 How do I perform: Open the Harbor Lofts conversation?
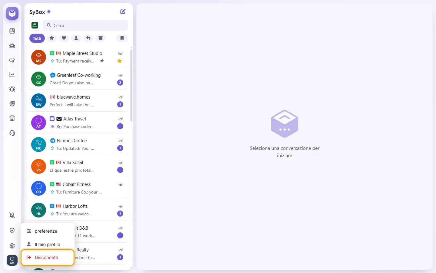pyautogui.click(x=77, y=210)
